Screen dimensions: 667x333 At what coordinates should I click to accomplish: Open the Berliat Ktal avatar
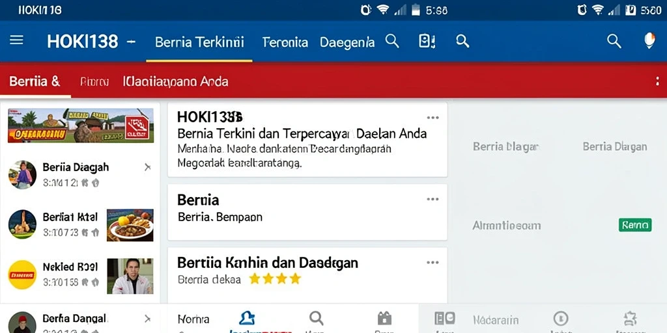[x=22, y=224]
